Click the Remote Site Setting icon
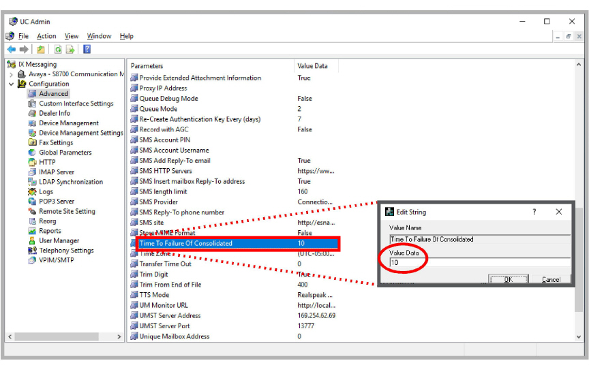The height and width of the screenshot is (365, 589). [32, 211]
